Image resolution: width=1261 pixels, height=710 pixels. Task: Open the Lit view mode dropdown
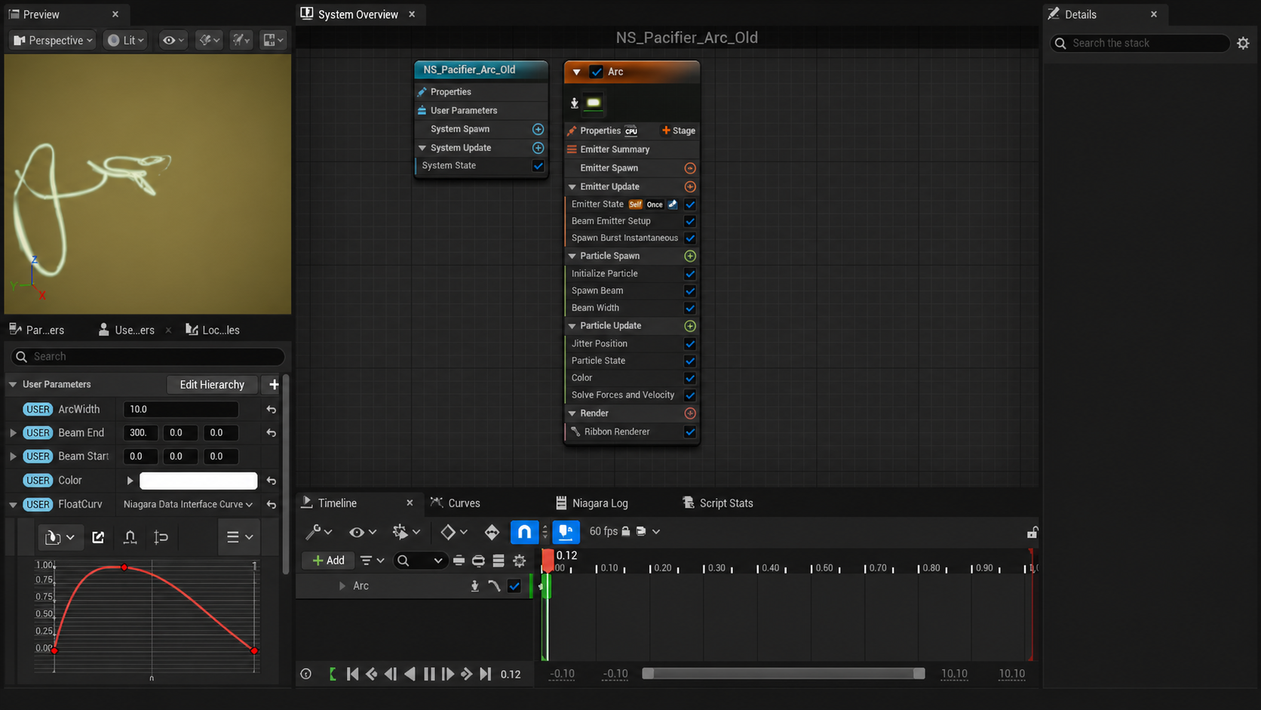click(x=124, y=40)
